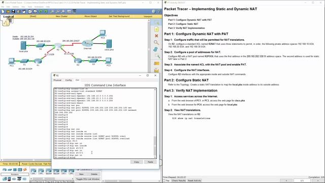Click the R1 router in the topology
325x183 pixels.
coord(38,61)
